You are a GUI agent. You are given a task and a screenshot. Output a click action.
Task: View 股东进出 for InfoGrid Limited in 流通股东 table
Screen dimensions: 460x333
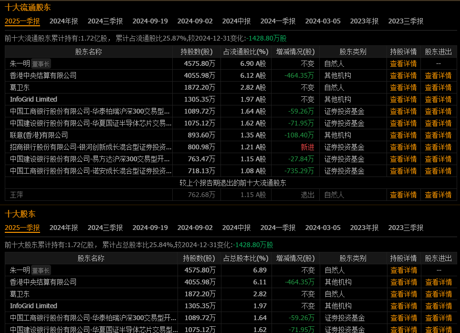(438, 99)
